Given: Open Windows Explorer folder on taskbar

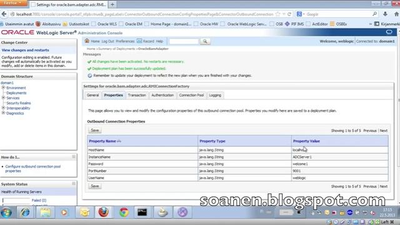Looking at the screenshot, I should coord(45,212).
